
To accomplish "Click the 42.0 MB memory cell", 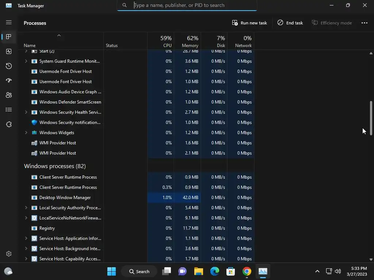I will (x=187, y=198).
